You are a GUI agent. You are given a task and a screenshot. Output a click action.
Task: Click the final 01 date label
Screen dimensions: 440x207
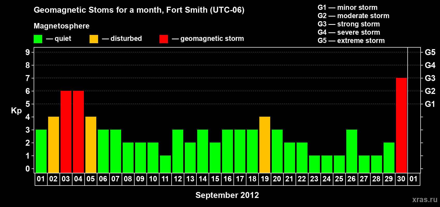pos(414,179)
